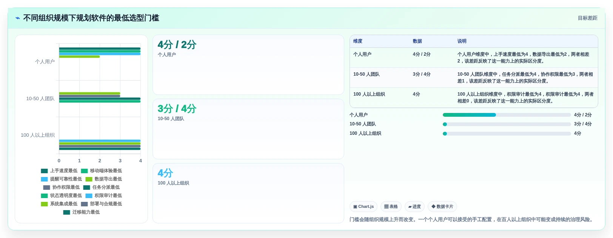This screenshot has height=238, width=613.
Task: Click the 10-50 人团队 chart axis label
Action: click(40, 99)
